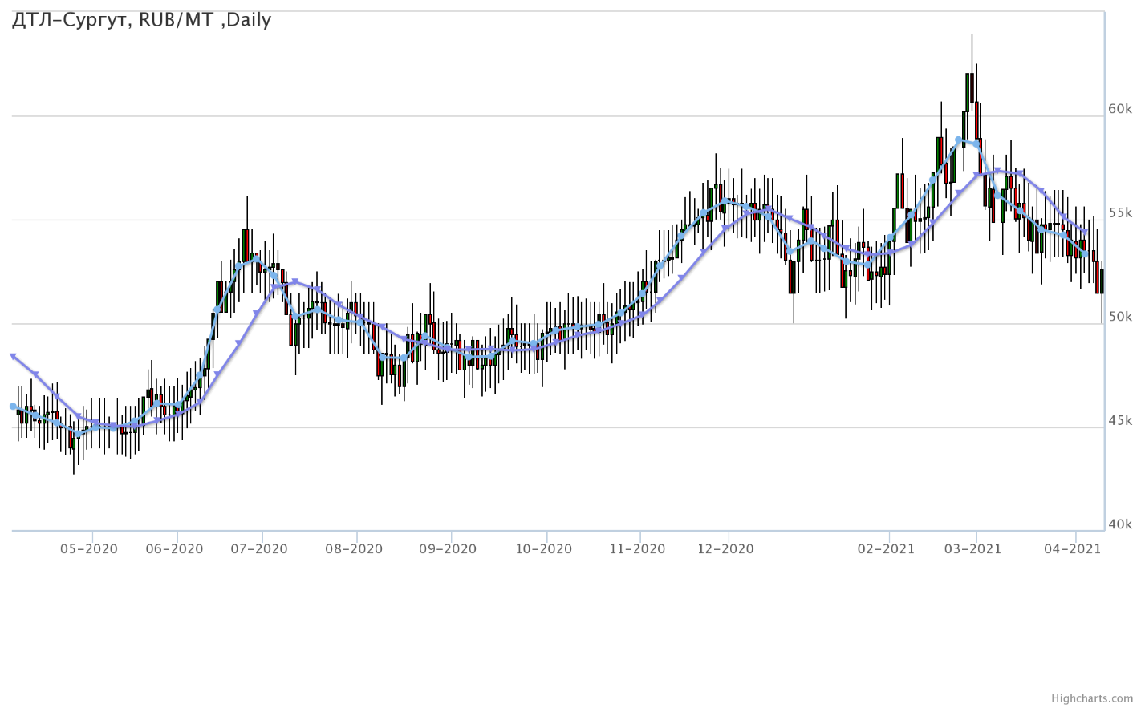Select the 06-2020 date label
The image size is (1145, 708).
(x=175, y=549)
